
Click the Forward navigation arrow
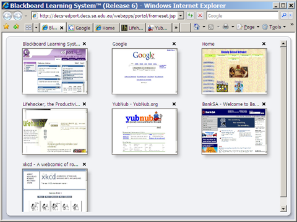[x=18, y=16]
